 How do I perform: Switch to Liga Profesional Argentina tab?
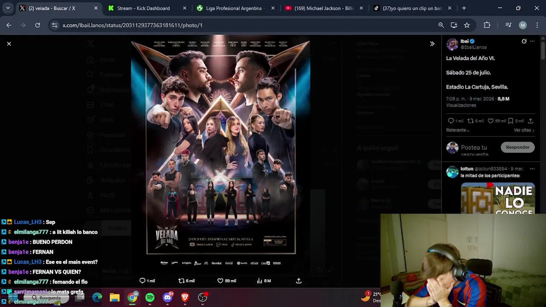pyautogui.click(x=235, y=8)
